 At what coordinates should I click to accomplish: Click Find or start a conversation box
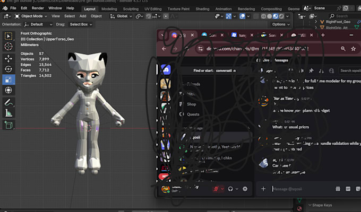tap(214, 70)
